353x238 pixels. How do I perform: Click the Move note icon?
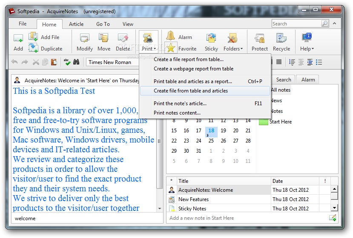point(103,38)
